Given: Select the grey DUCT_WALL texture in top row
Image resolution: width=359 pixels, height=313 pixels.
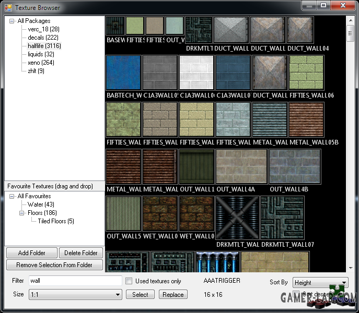Looking at the screenshot, I should [x=231, y=30].
